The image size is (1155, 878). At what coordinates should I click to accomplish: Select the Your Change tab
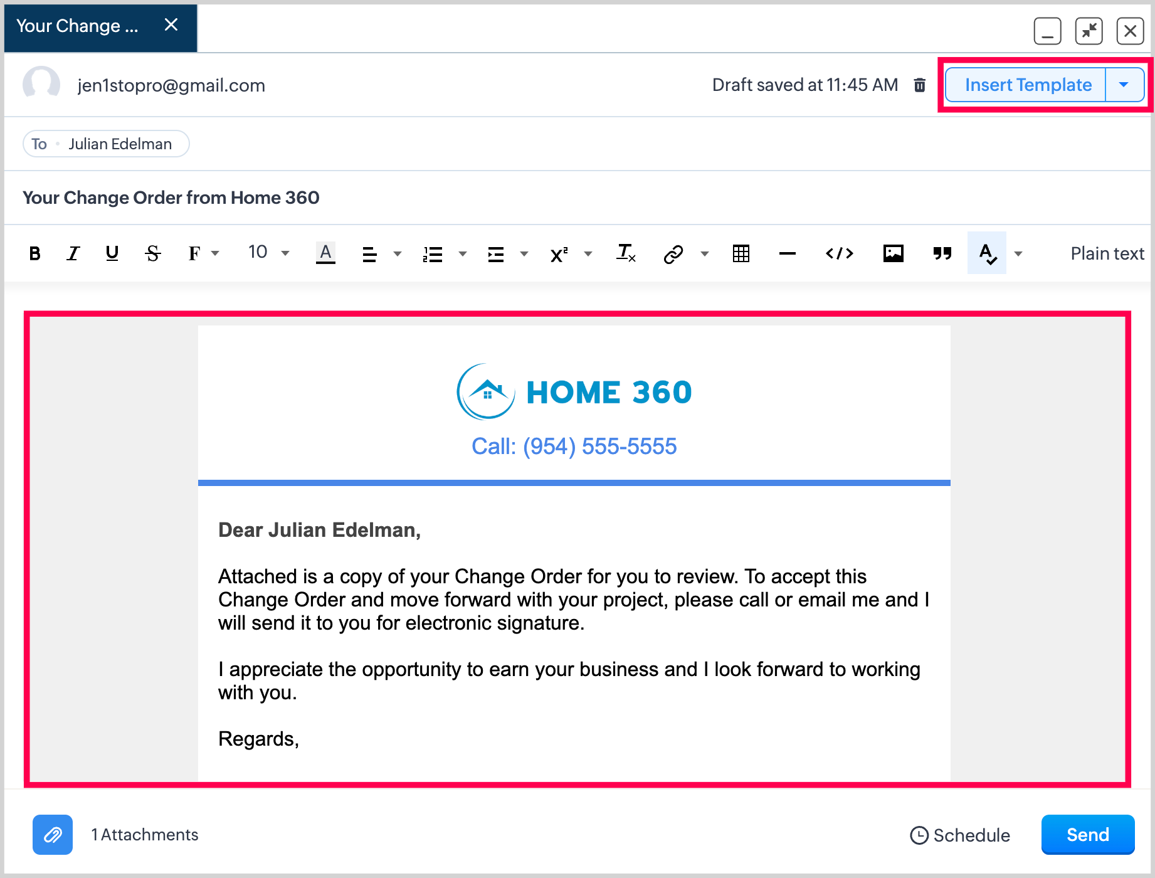point(78,26)
